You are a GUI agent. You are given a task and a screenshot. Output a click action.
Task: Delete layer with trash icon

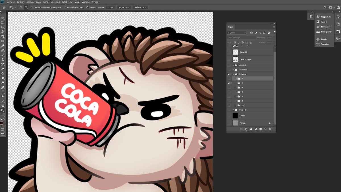[x=270, y=129]
